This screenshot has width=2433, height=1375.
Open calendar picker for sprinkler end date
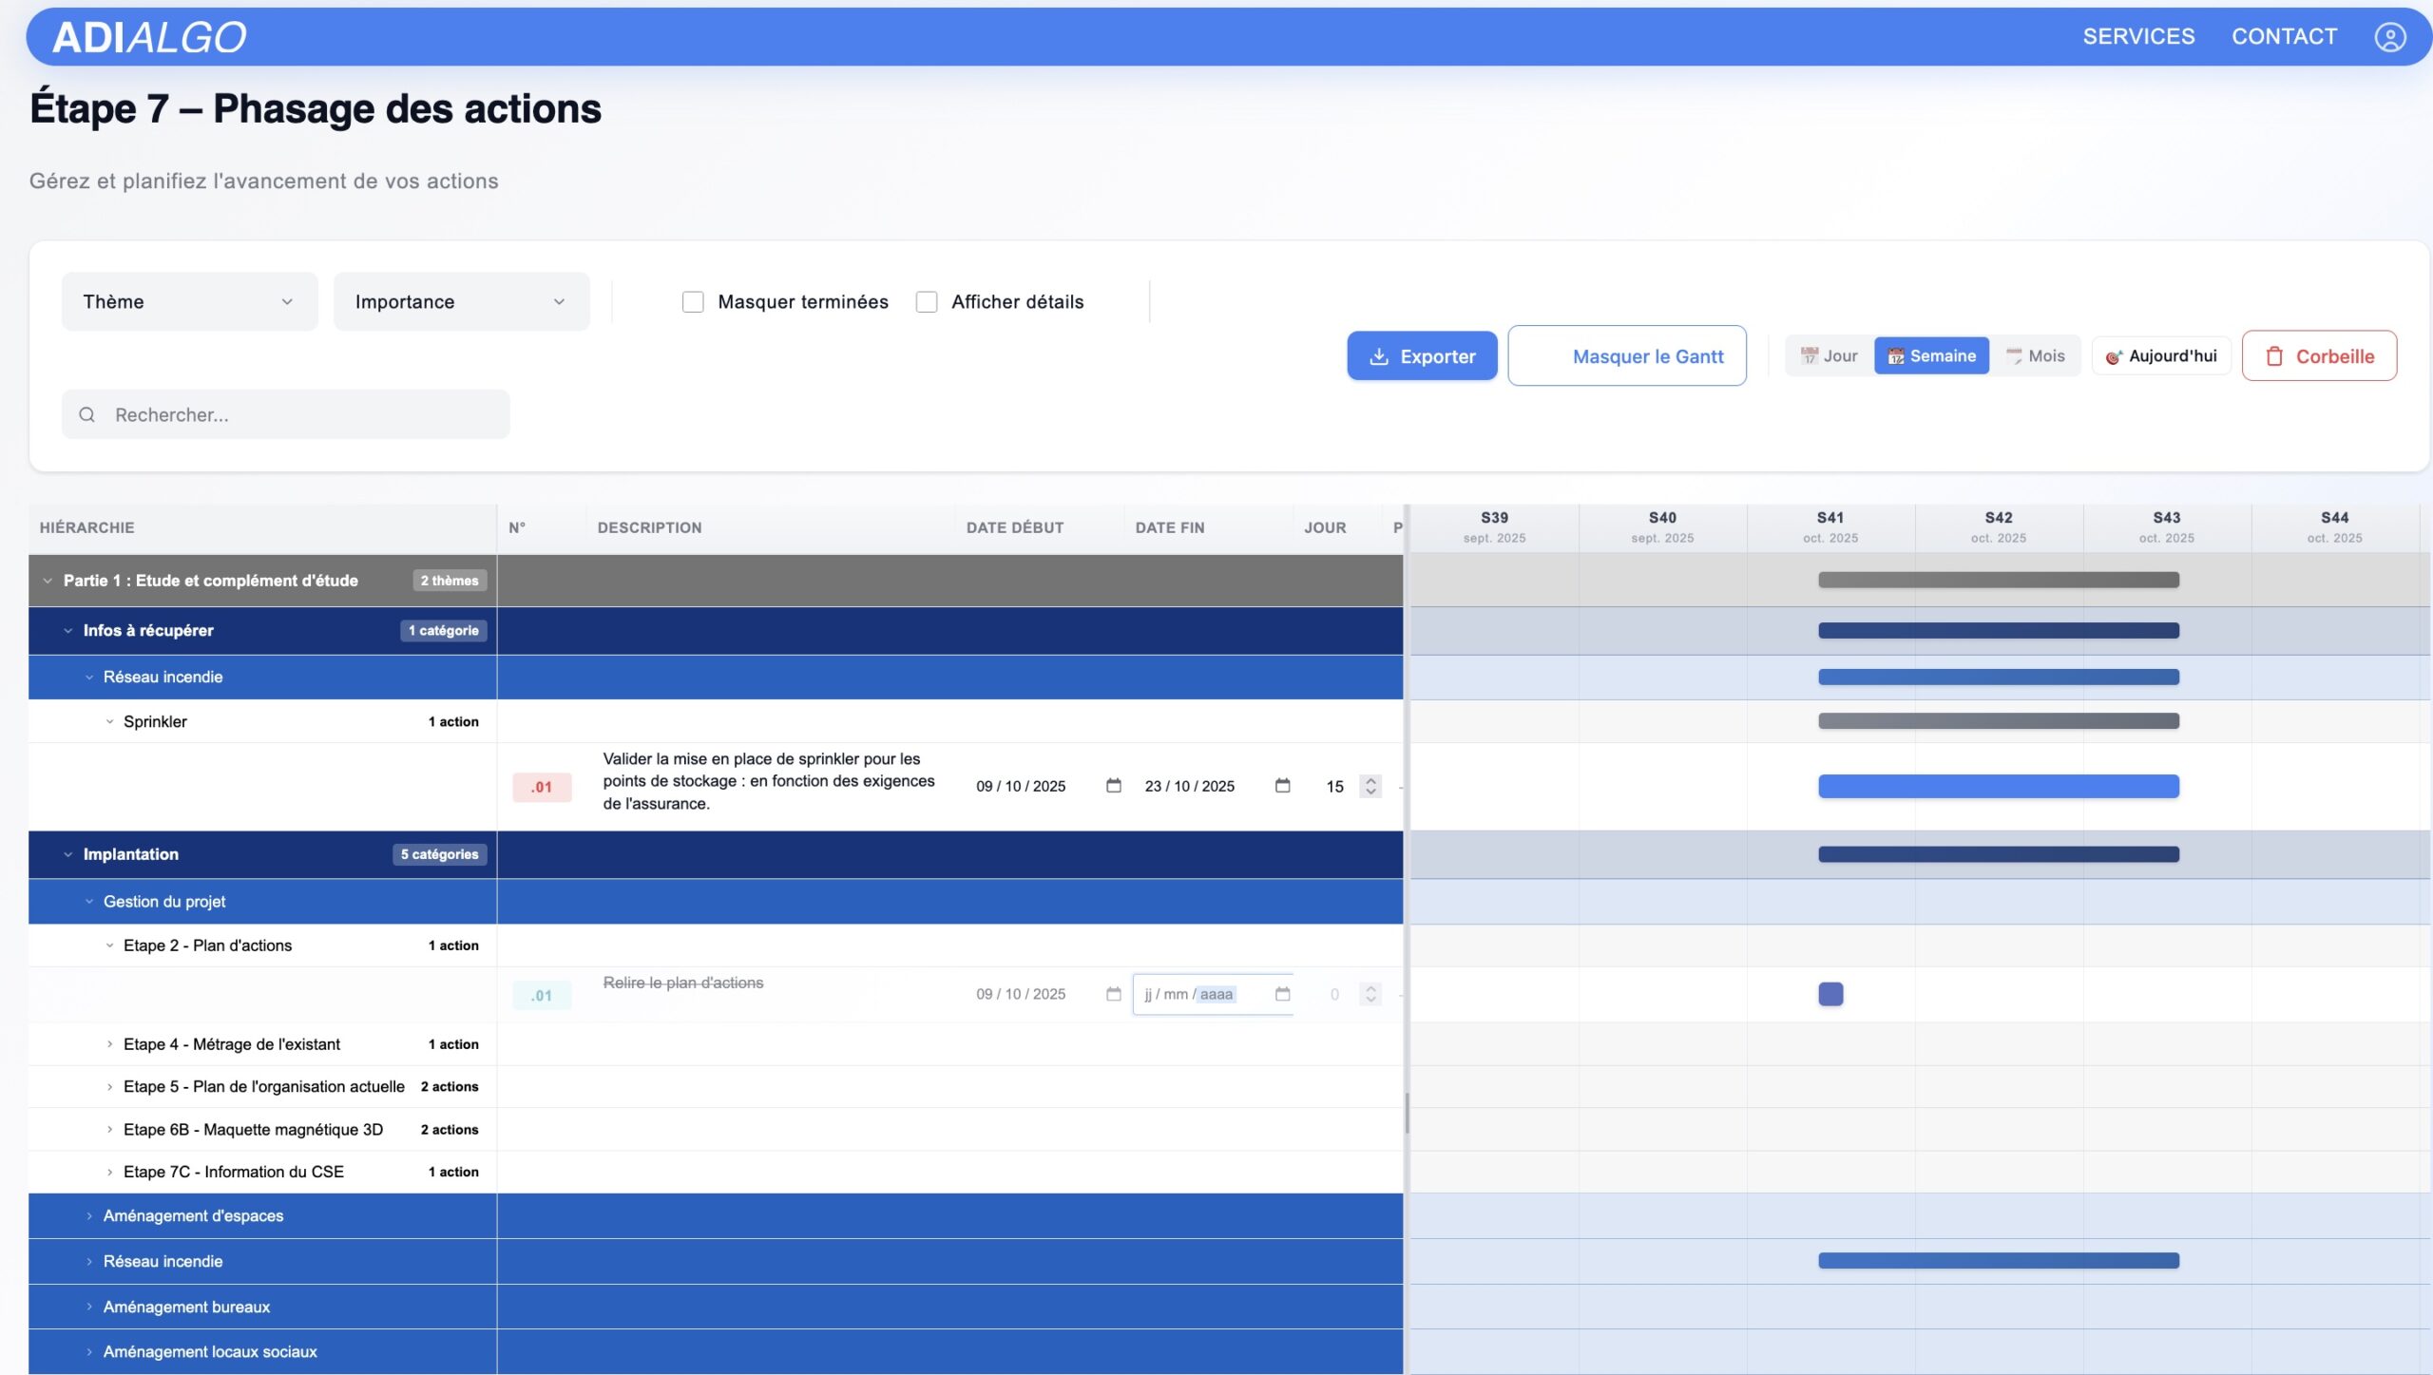point(1282,786)
